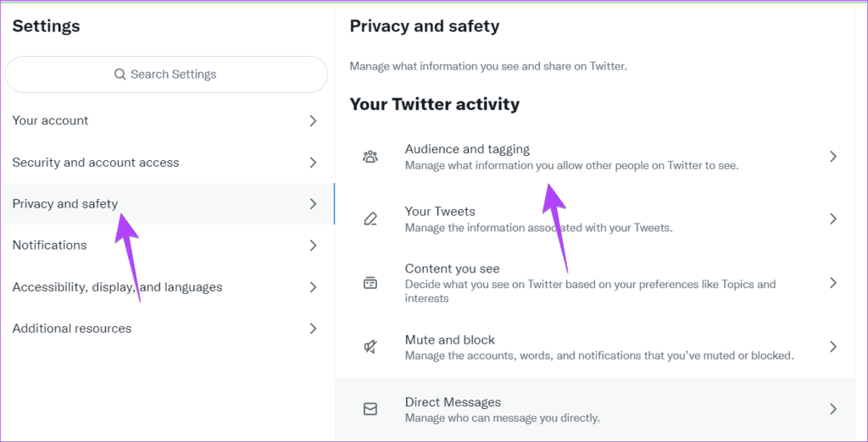Screen dimensions: 868x442
Task: Click the chevron next to Notifications
Action: (x=313, y=246)
